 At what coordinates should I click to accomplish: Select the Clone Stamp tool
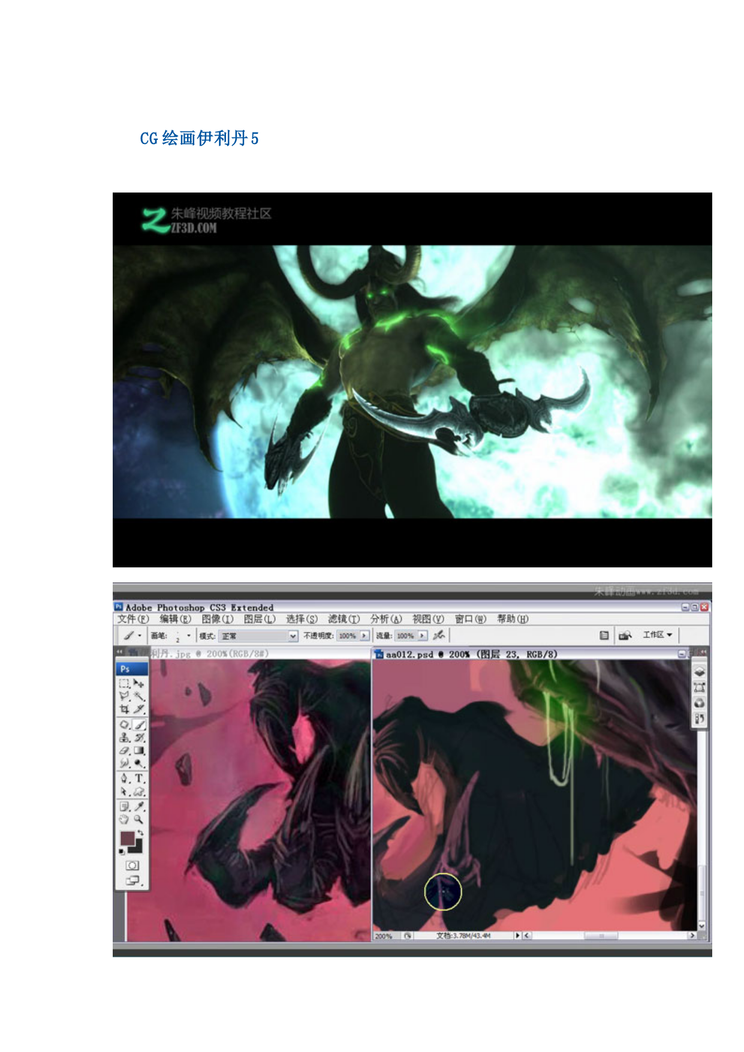click(x=124, y=738)
